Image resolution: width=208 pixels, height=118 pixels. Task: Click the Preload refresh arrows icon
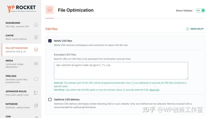pyautogui.click(x=36, y=79)
